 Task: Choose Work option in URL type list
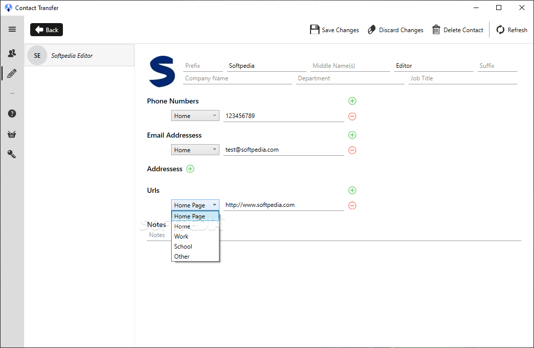click(x=195, y=236)
